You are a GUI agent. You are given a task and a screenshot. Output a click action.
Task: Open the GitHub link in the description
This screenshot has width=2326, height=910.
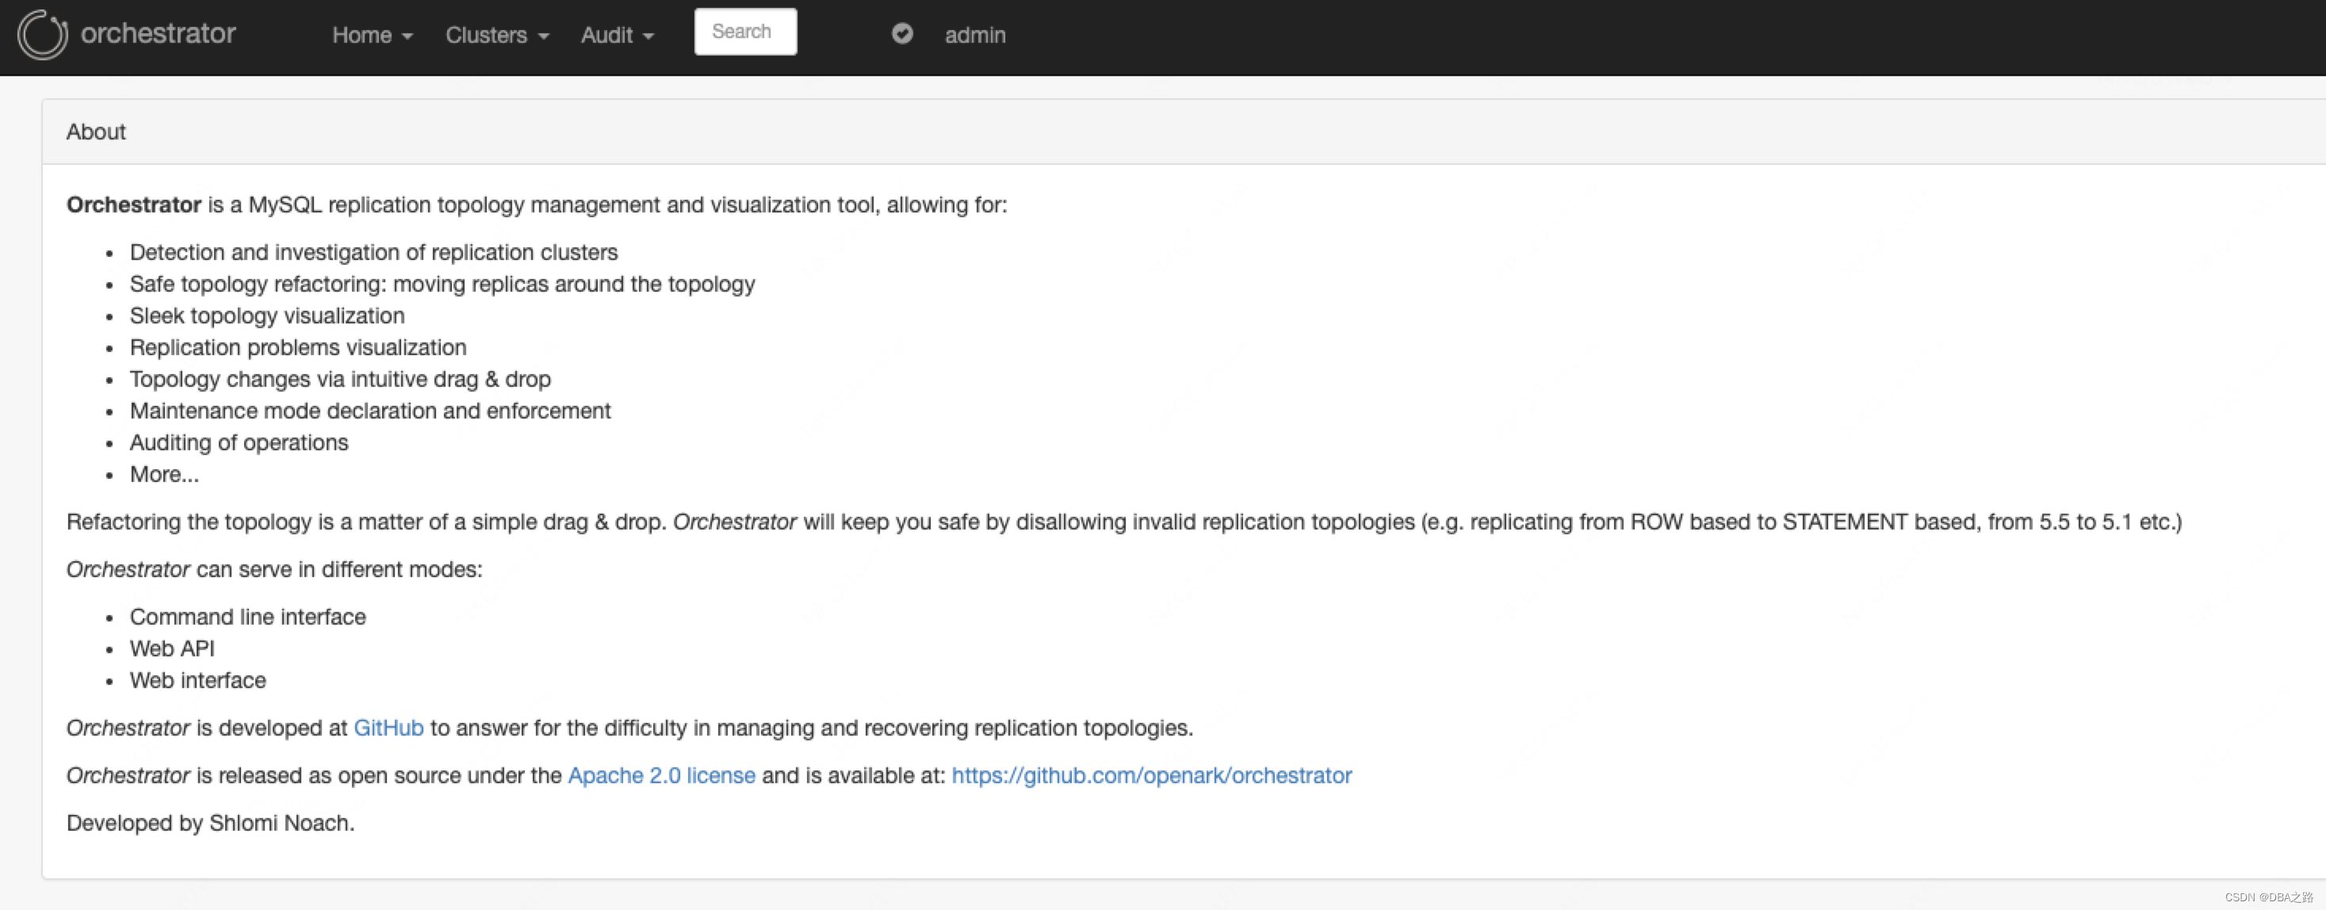pos(388,728)
